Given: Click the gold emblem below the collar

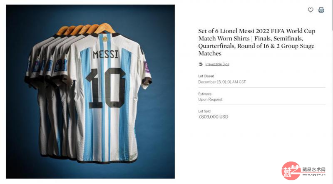Looking at the screenshot, I should [105, 39].
